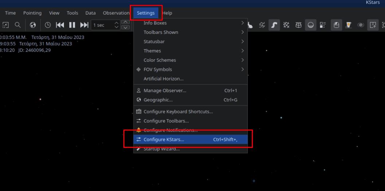The height and width of the screenshot is (191, 385).
Task: Advance the clock forward one step
Action: pyautogui.click(x=84, y=25)
